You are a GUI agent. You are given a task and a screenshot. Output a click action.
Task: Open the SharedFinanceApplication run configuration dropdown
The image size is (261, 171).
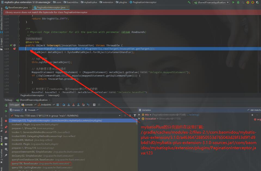click(x=211, y=2)
